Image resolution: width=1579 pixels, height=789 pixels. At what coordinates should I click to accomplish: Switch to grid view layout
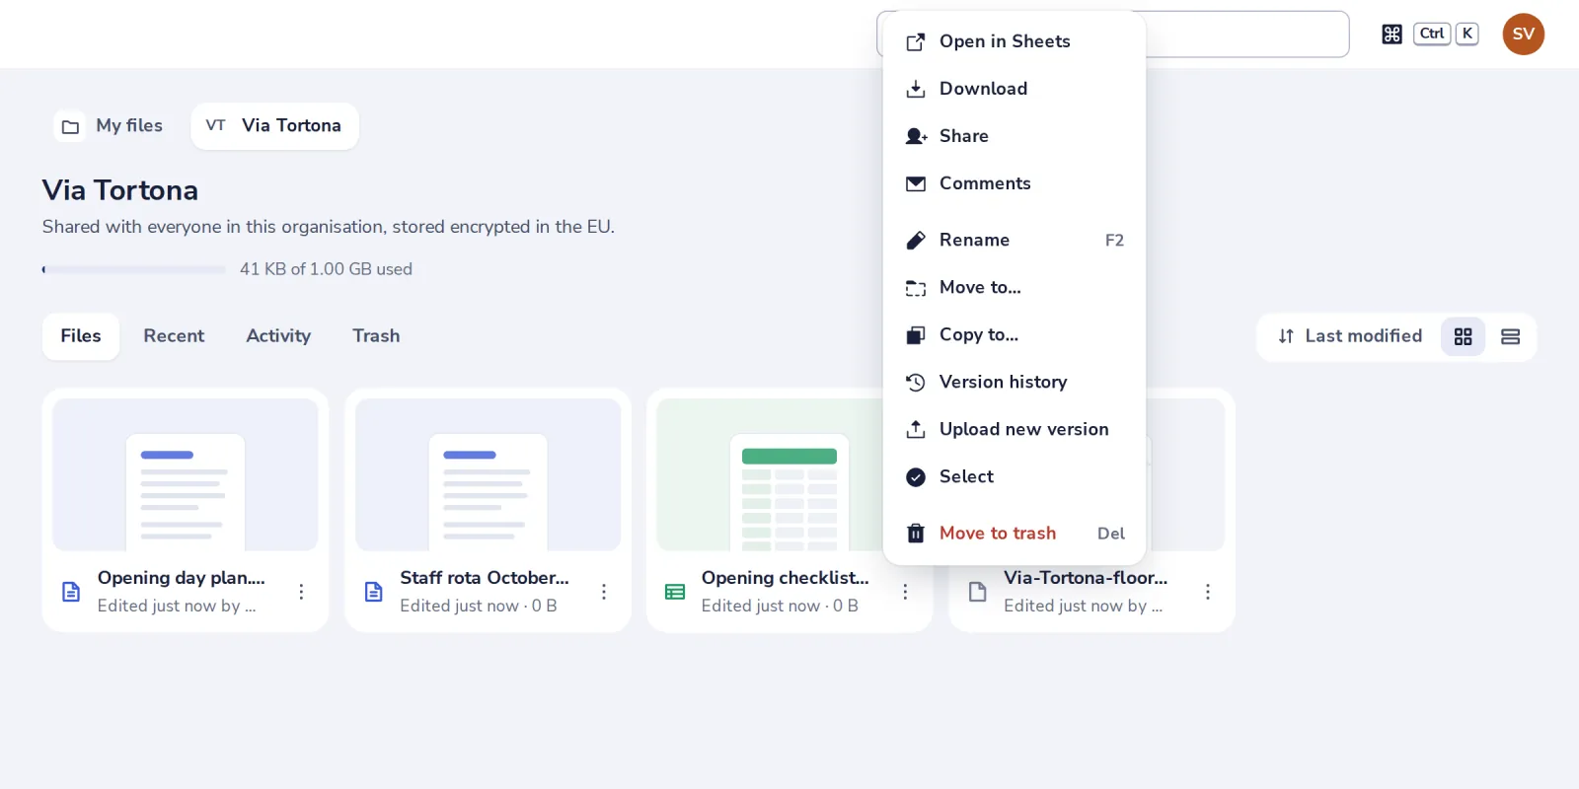pyautogui.click(x=1463, y=337)
